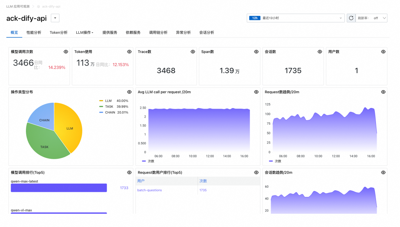Click the refresh icon beside time range
Viewport: 400px width, 227px height.
[x=351, y=18]
